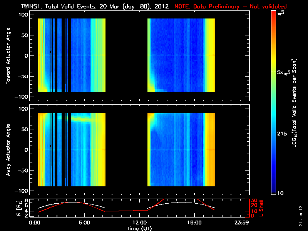Click the red top of the colorbar
Viewport: 308px width, 231px height.
[x=273, y=14]
